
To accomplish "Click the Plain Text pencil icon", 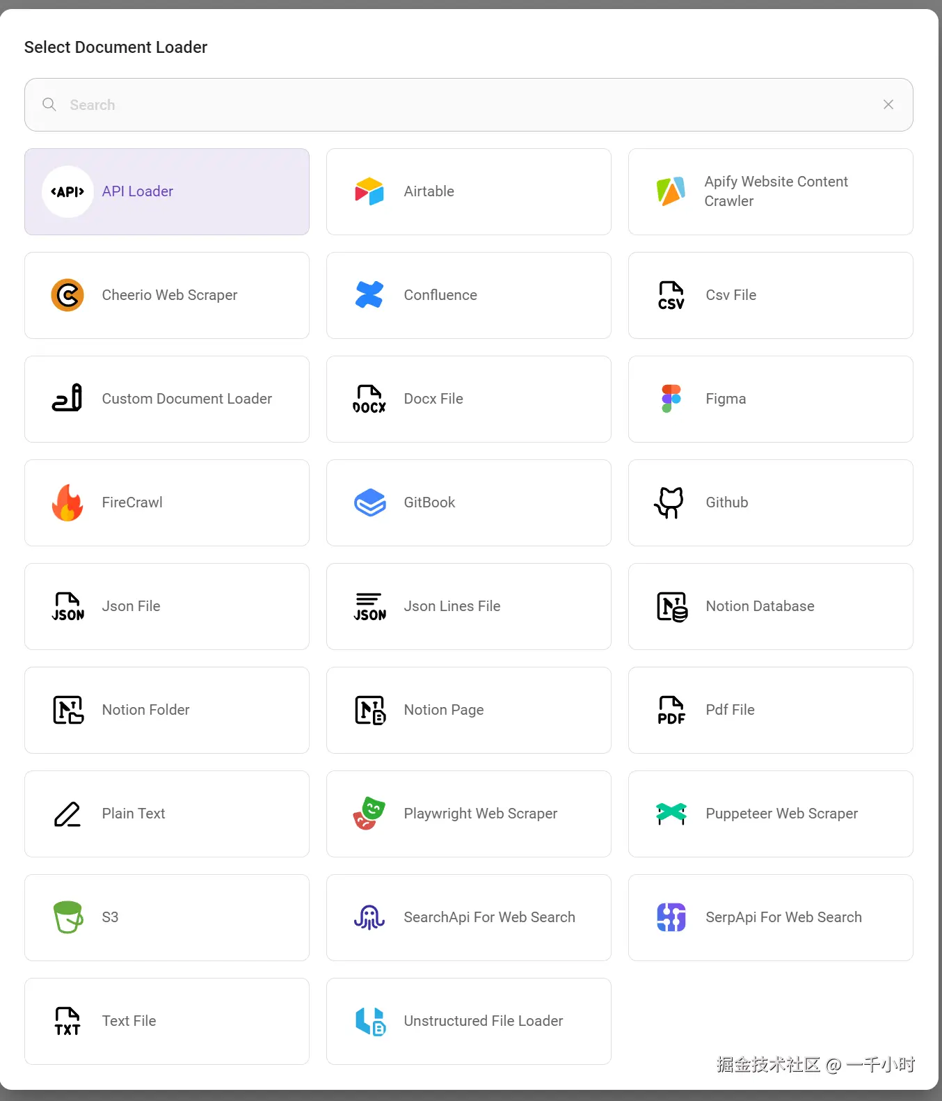I will tap(67, 814).
